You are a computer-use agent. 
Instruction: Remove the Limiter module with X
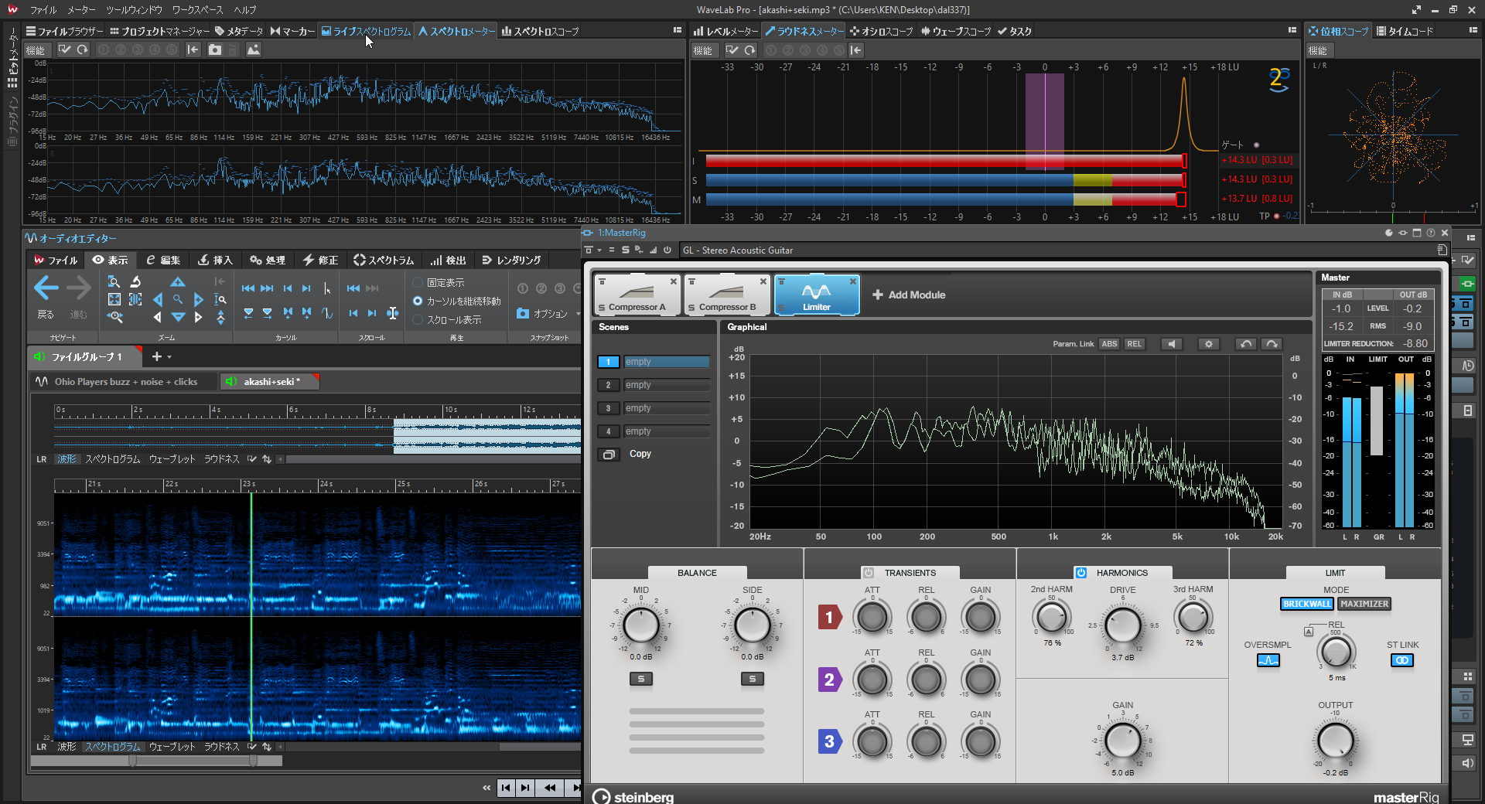pos(853,281)
